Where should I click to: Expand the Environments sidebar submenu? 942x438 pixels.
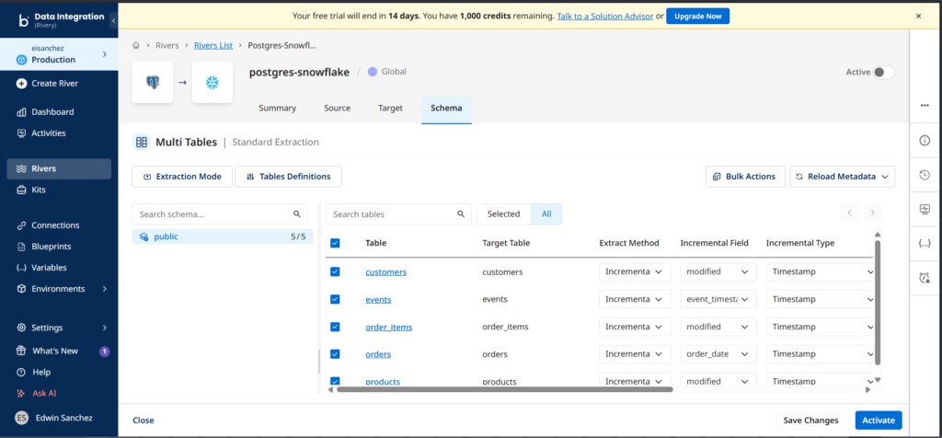tap(105, 288)
